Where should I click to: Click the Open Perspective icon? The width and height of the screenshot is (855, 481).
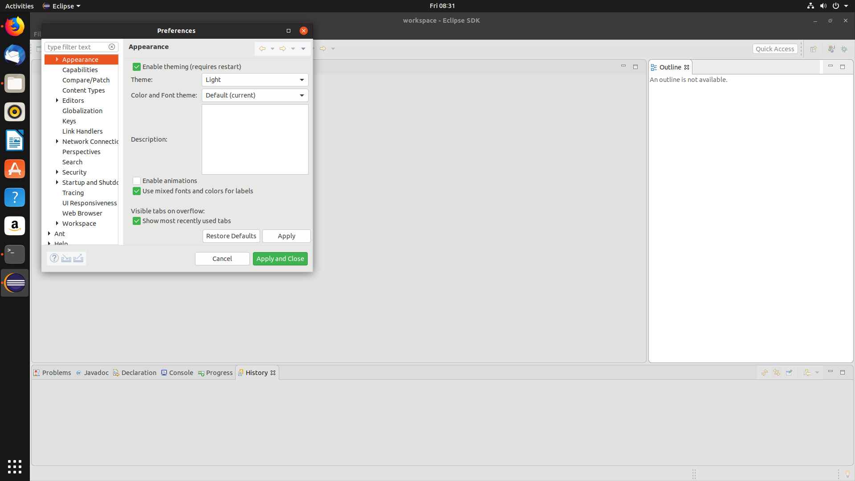click(813, 49)
